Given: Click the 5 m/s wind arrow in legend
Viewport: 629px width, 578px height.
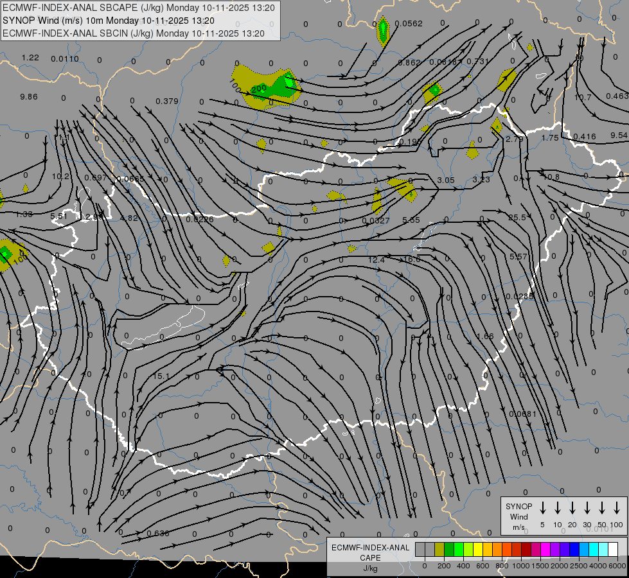Looking at the screenshot, I should 542,508.
